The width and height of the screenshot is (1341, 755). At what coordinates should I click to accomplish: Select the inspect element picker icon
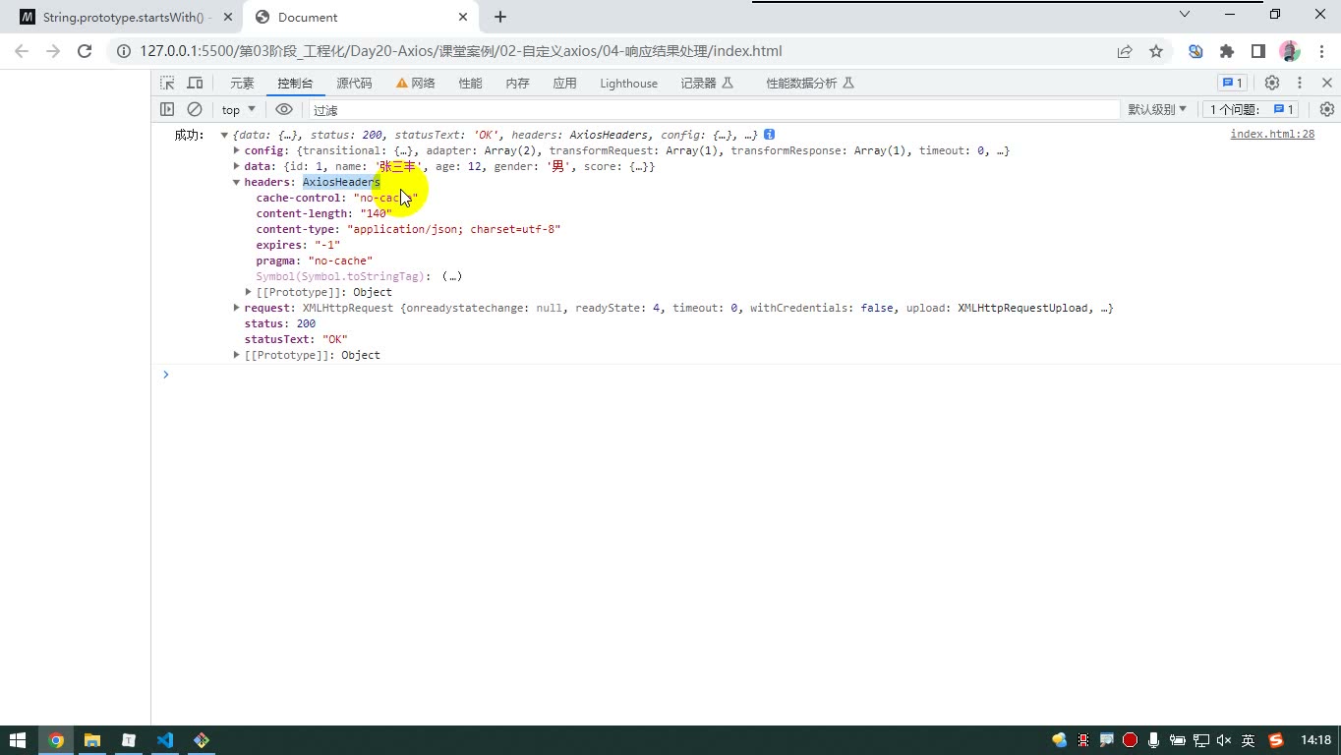pos(167,83)
